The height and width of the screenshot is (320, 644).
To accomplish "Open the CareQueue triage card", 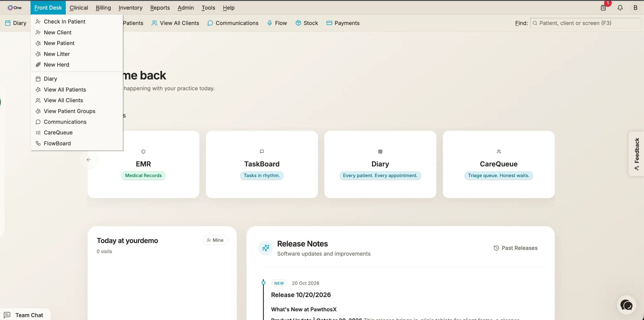I will coord(499,164).
